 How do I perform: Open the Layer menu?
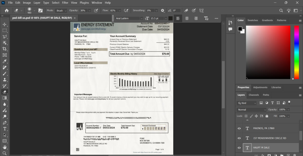pos(37,3)
